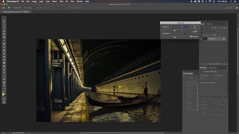239x134 pixels.
Task: Open the File menu
Action: pos(22,1)
